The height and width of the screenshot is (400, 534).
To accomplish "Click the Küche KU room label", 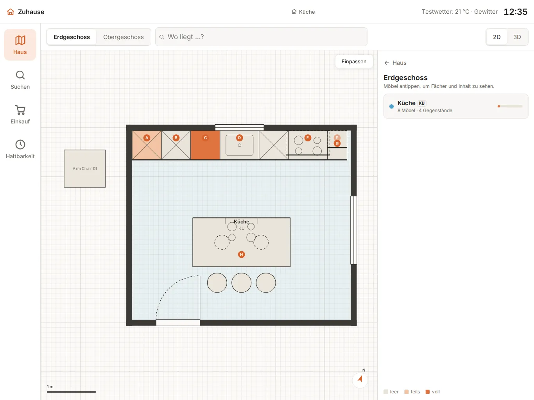I will [242, 225].
